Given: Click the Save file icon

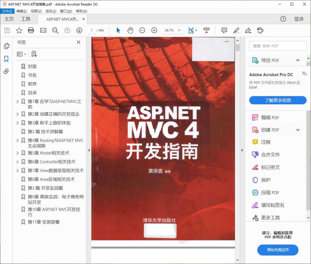Looking at the screenshot, I should (x=7, y=30).
